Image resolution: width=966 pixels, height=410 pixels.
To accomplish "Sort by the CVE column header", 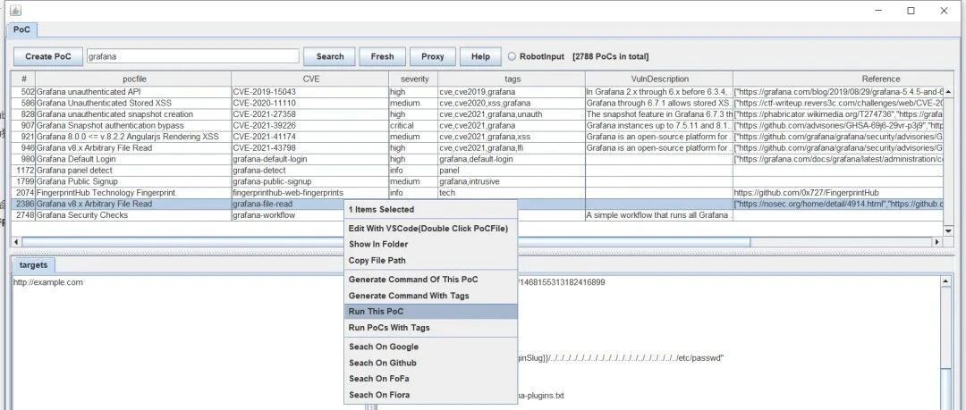I will tap(310, 79).
